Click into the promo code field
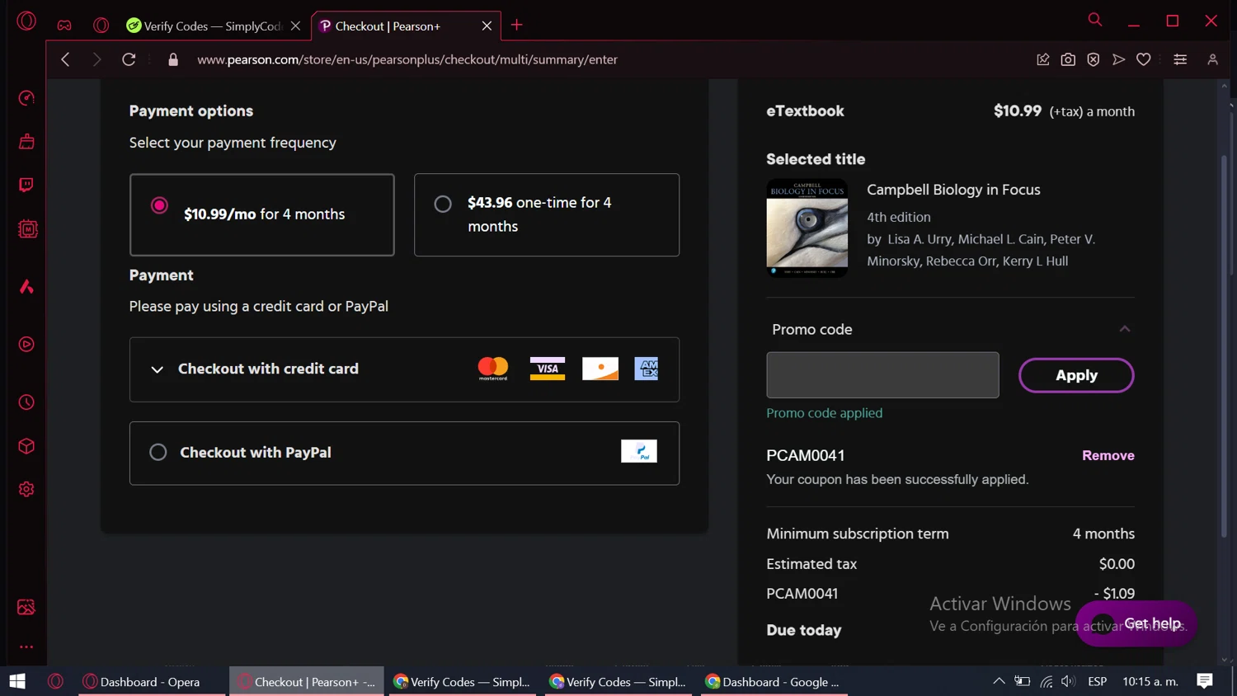 coord(882,375)
